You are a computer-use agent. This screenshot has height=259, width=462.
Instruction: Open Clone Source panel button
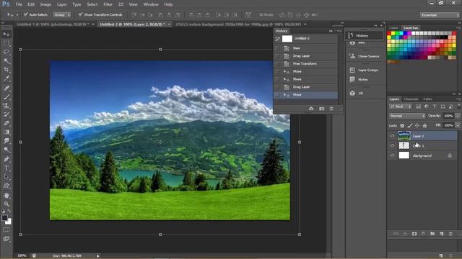pyautogui.click(x=365, y=56)
